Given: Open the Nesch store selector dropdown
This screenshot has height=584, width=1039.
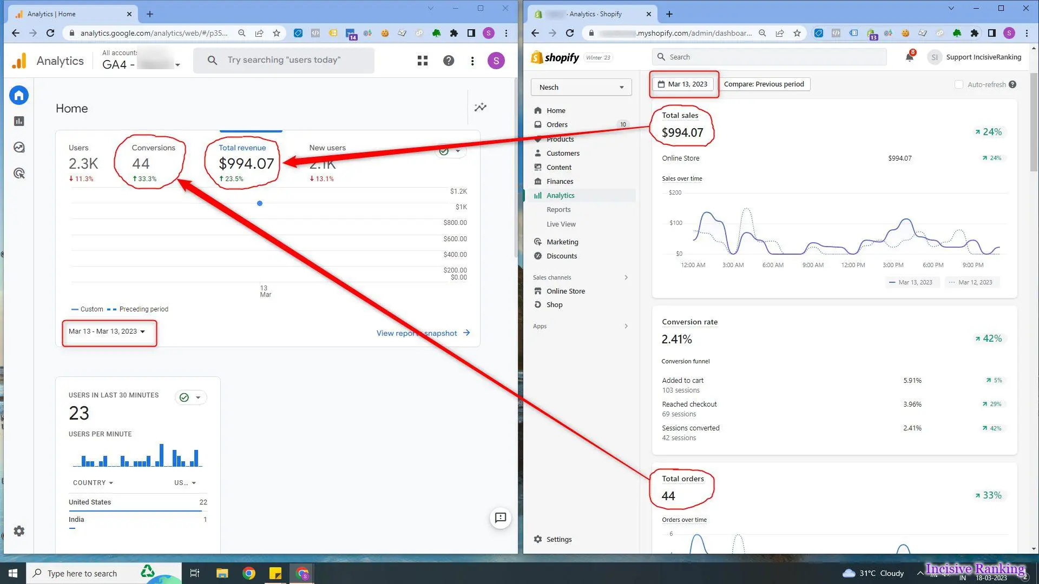Looking at the screenshot, I should coord(581,87).
